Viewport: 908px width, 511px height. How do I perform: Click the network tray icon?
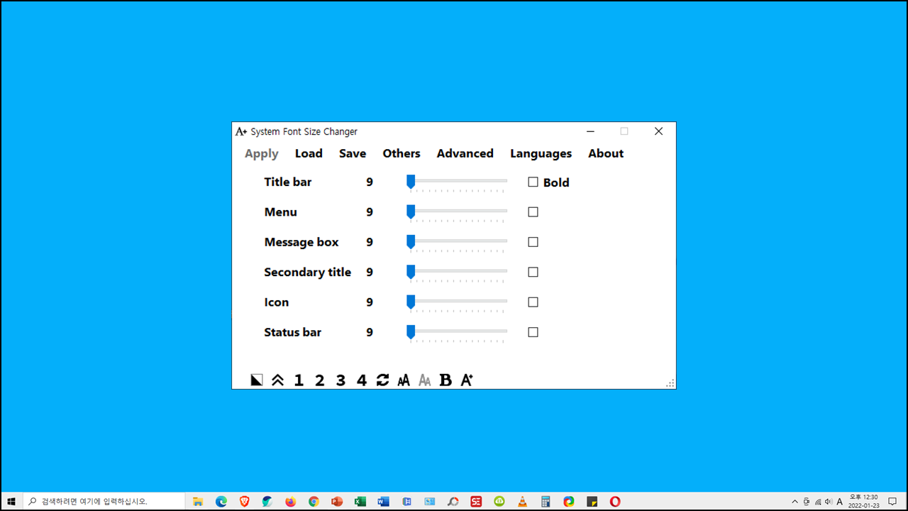(817, 502)
